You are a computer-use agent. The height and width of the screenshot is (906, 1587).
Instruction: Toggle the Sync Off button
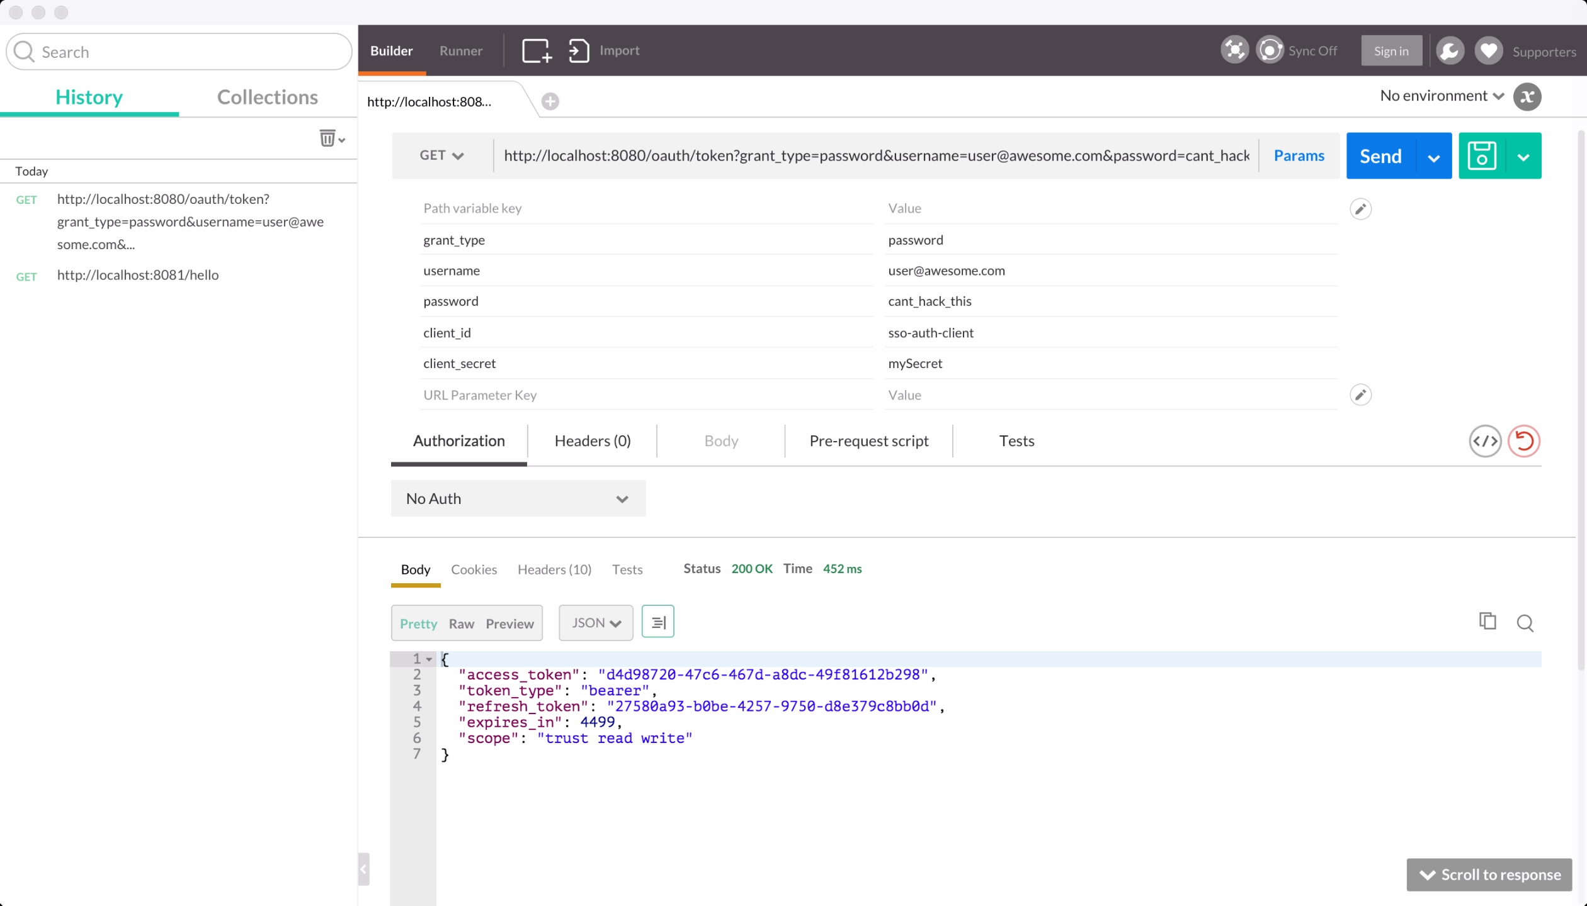(x=1297, y=50)
